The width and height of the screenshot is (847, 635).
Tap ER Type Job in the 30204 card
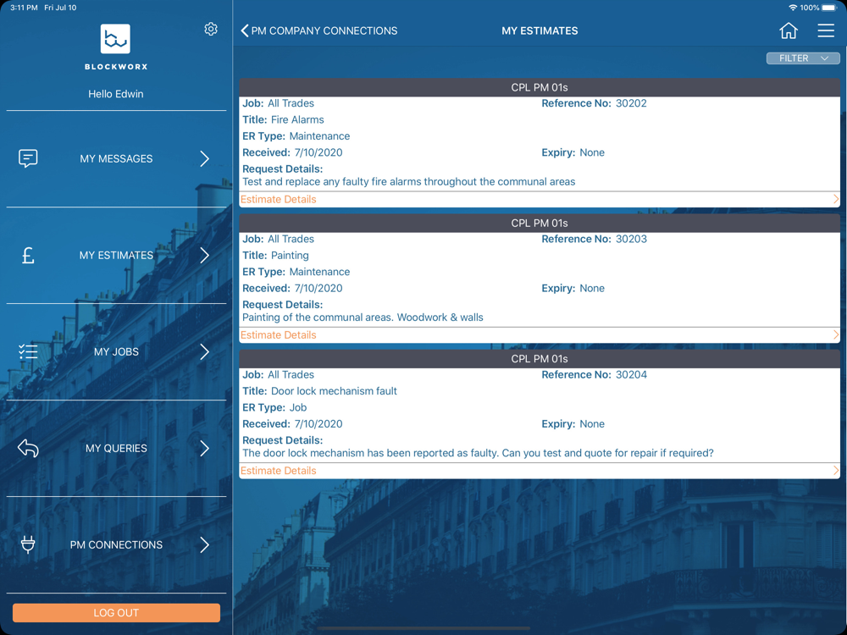coord(274,407)
